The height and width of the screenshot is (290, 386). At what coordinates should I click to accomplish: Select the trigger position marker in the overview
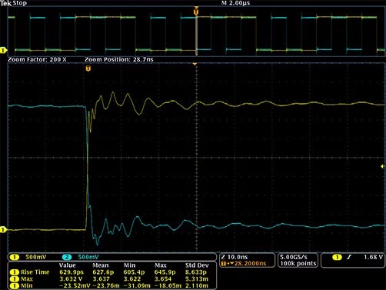tap(196, 12)
